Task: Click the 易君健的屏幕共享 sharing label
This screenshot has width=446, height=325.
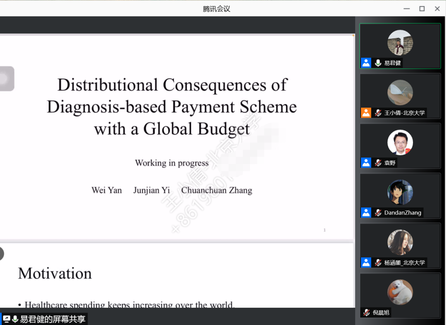Action: 52,319
